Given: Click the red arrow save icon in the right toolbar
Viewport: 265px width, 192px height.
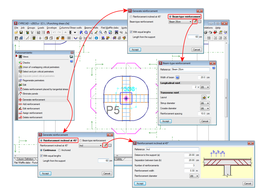Looking at the screenshot, I should coord(215,32).
